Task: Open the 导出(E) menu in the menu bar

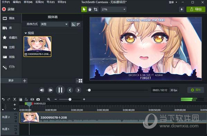Action: click(x=51, y=2)
